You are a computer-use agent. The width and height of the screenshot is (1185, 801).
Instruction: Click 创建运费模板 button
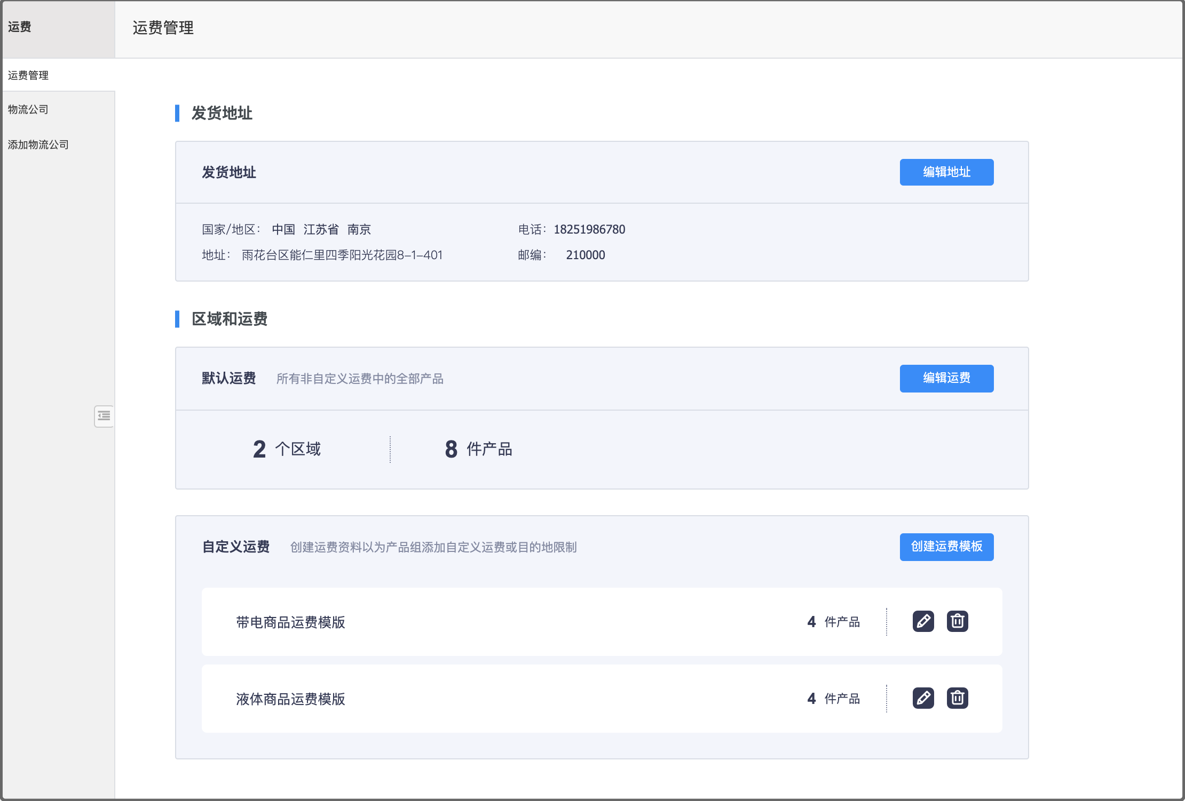[x=946, y=547]
